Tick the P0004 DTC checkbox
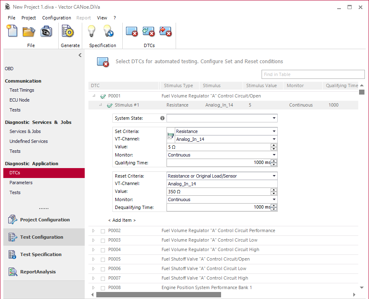Screen dimensions: 369x299 103,250
